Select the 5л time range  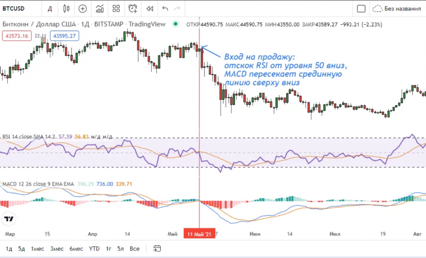(x=120, y=248)
